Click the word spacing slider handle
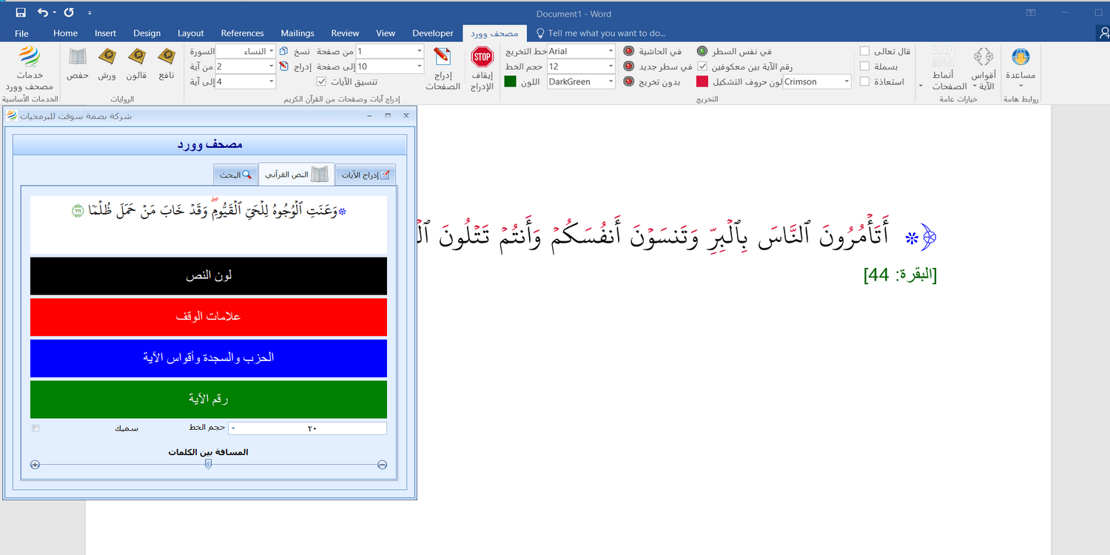Image resolution: width=1110 pixels, height=555 pixels. point(208,464)
